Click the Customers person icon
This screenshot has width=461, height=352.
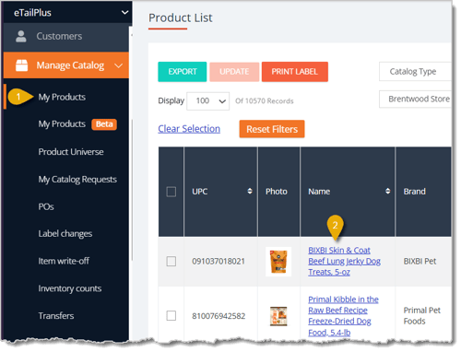point(21,36)
